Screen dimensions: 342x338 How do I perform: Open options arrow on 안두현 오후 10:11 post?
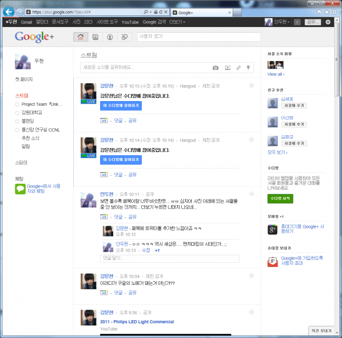pos(251,194)
